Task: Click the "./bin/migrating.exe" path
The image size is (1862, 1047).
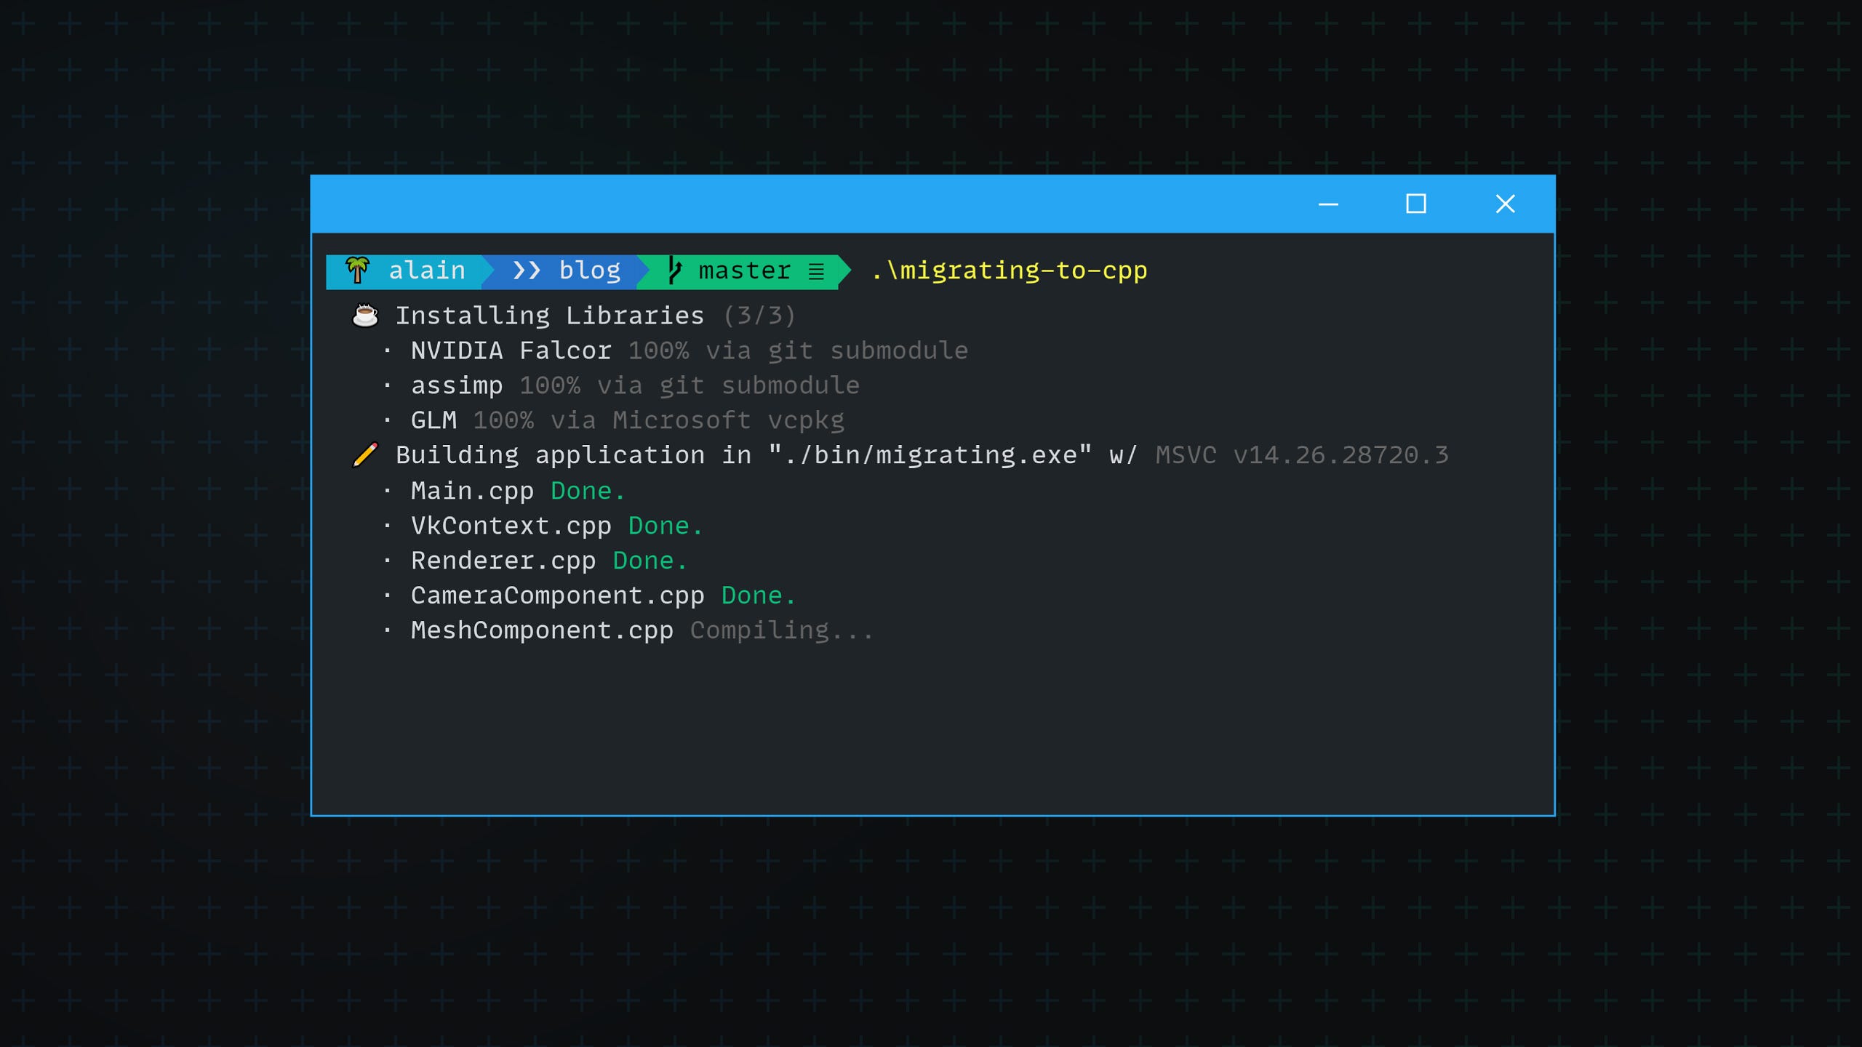Action: pyautogui.click(x=930, y=455)
